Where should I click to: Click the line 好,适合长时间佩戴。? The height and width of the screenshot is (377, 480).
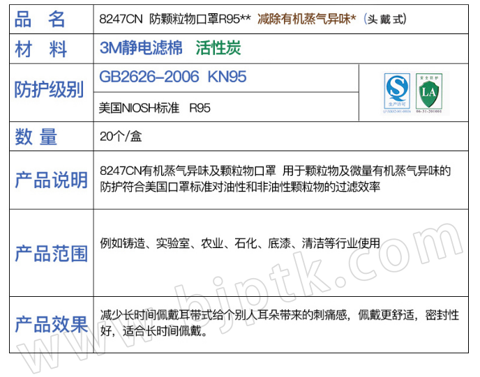(x=153, y=330)
